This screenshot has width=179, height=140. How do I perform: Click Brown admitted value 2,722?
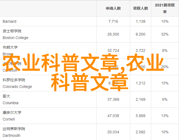(141, 50)
